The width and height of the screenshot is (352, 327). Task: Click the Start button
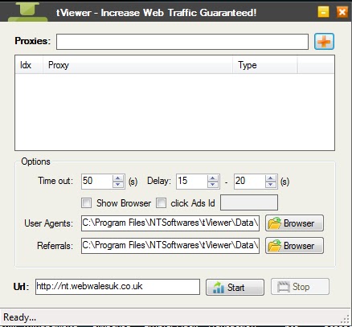tap(235, 288)
